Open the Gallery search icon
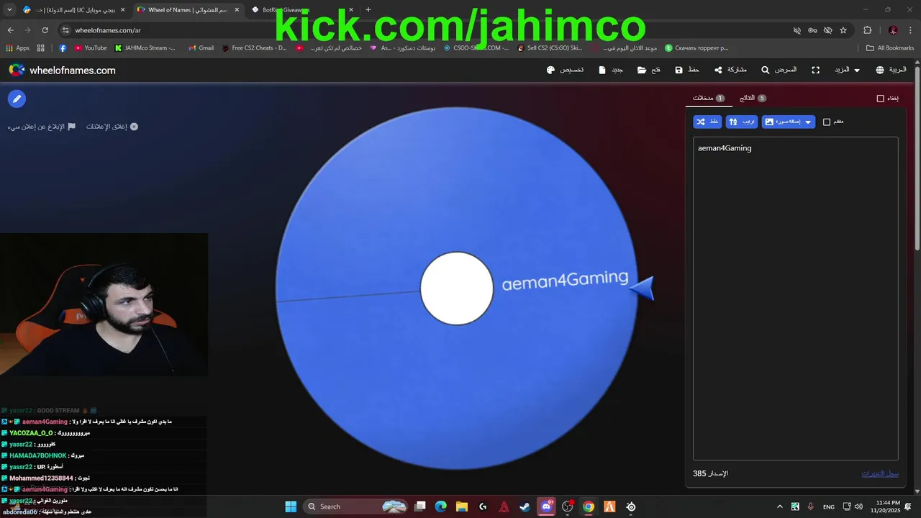921x518 pixels. click(x=766, y=70)
